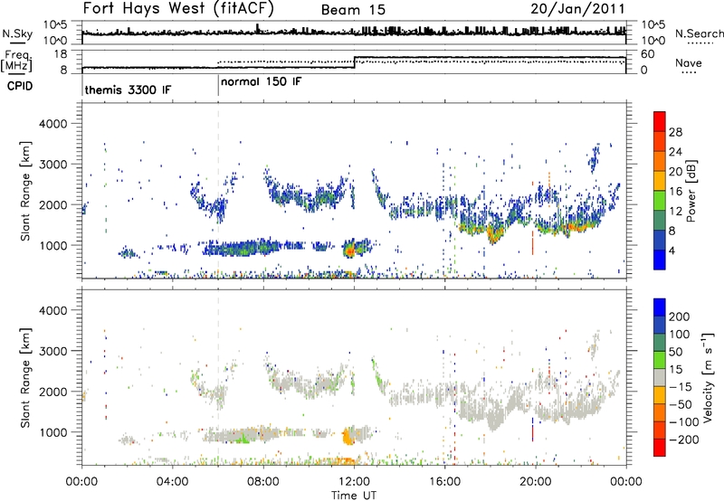Viewport: 724px width, 501px height.
Task: Click the "50" tick on Velocity colorbar
Action: (675, 352)
